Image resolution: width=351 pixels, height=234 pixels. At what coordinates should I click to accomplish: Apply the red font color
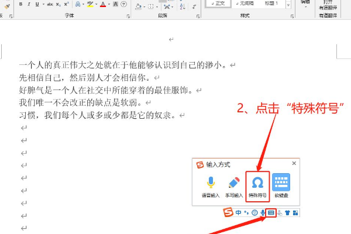tap(103, 4)
